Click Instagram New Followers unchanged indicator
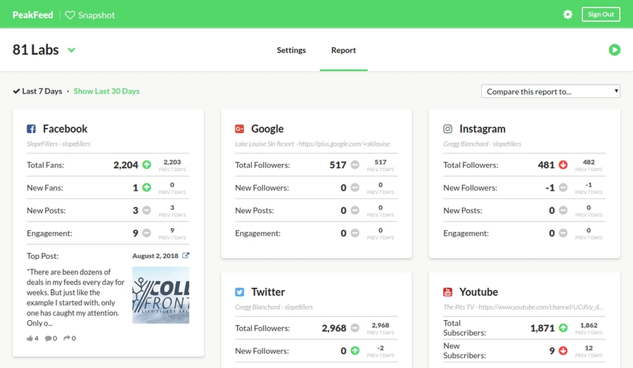 click(x=563, y=187)
